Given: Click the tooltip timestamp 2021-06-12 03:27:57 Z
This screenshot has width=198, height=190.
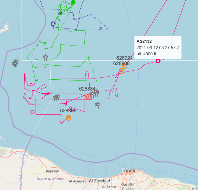Looking at the screenshot, I should tap(158, 47).
